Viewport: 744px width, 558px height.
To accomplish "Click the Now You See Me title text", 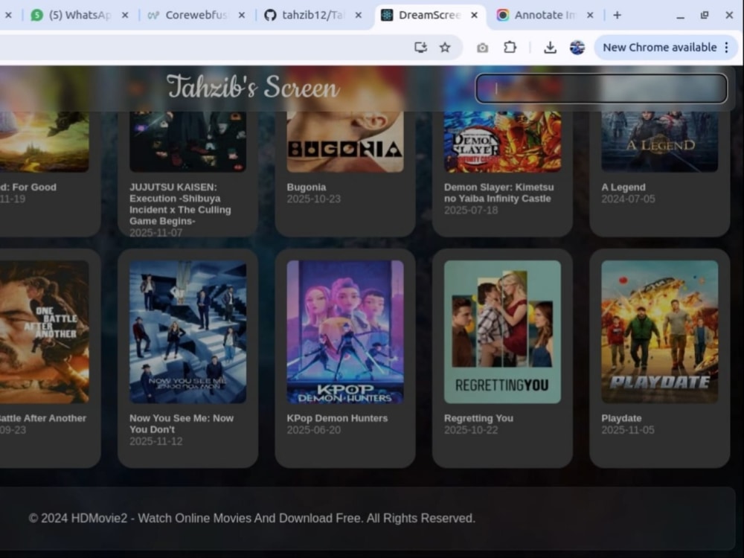I will pyautogui.click(x=182, y=424).
